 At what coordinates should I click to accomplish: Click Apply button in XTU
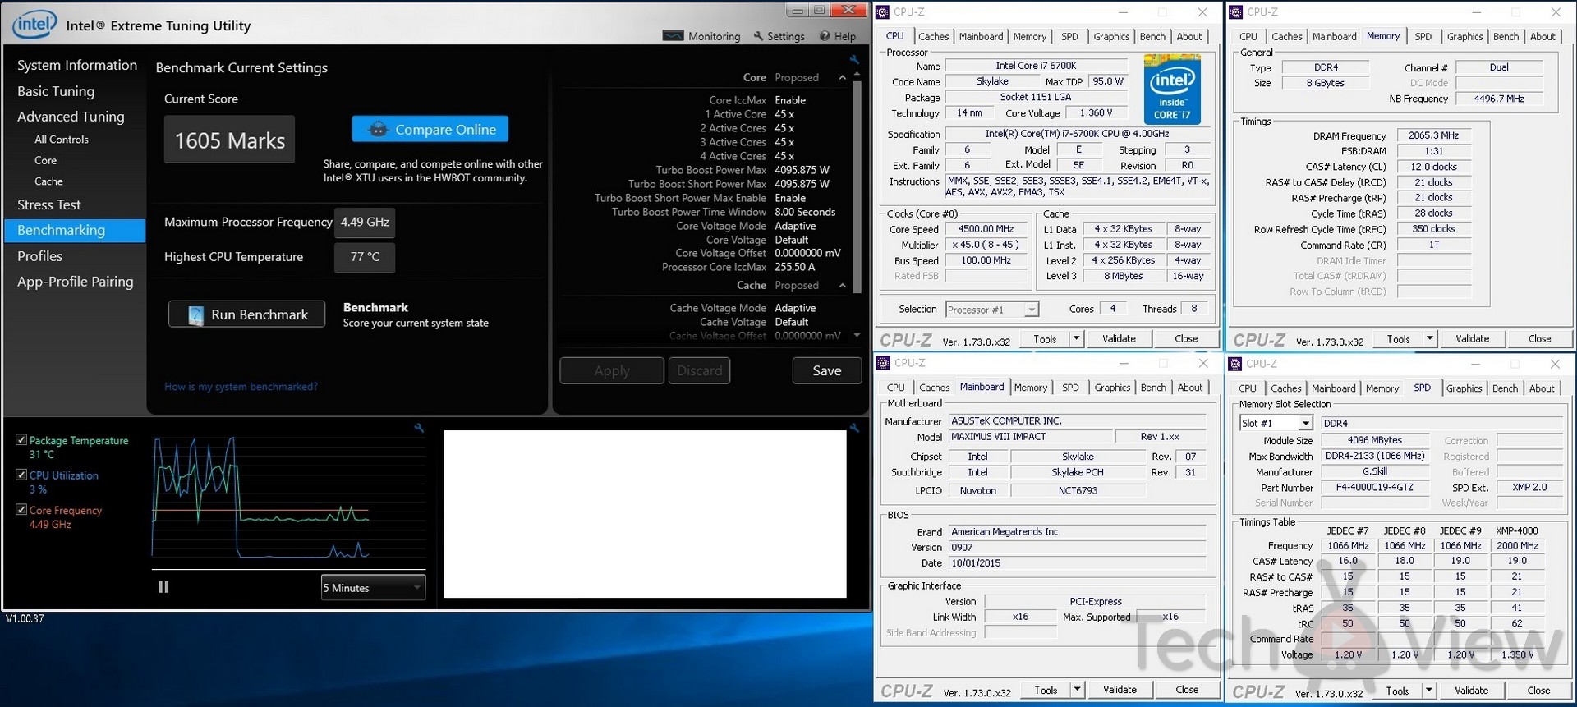coord(612,370)
